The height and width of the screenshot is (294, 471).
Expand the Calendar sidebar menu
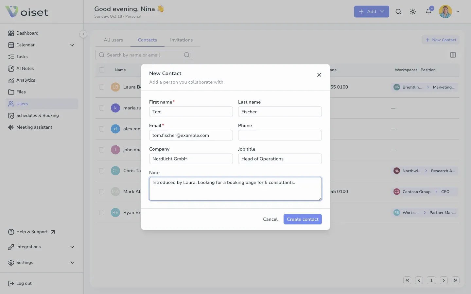tap(42, 45)
